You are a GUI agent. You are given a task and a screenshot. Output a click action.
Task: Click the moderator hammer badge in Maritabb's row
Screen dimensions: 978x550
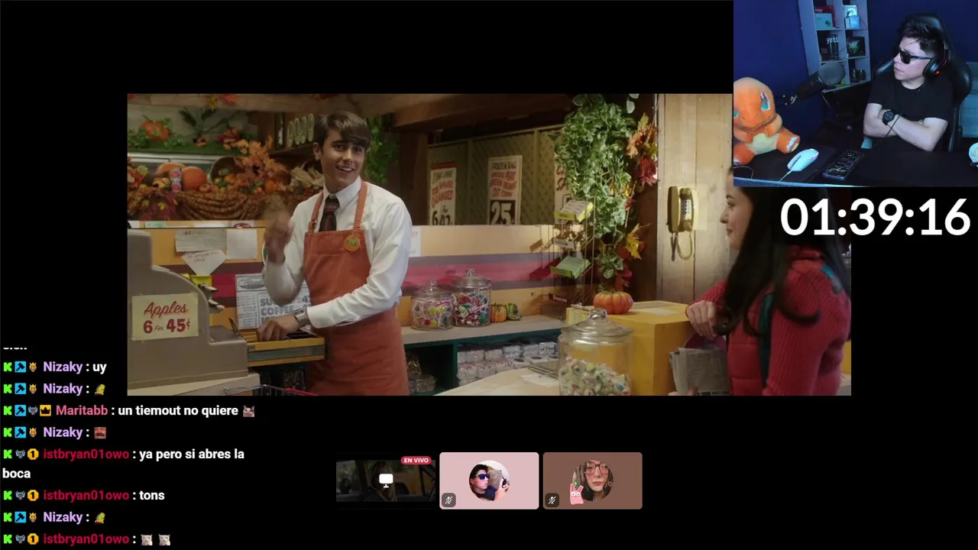pyautogui.click(x=21, y=411)
